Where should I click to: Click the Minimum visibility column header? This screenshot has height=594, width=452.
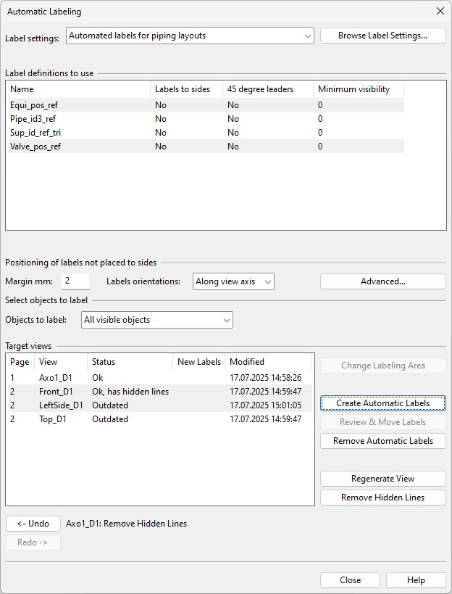tap(359, 89)
